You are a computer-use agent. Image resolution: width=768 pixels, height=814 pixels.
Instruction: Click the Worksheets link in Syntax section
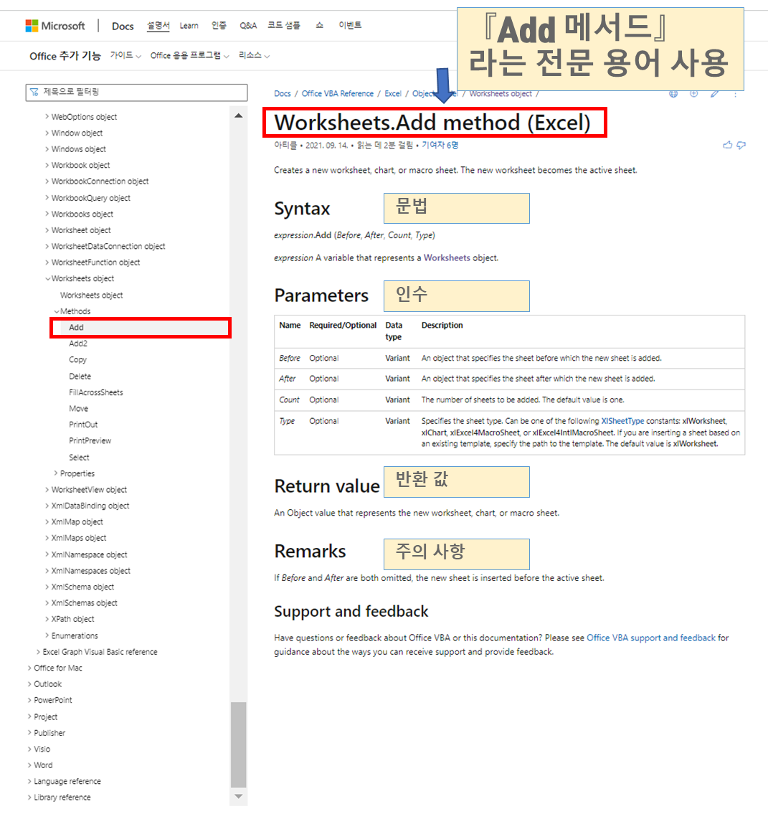coord(447,258)
